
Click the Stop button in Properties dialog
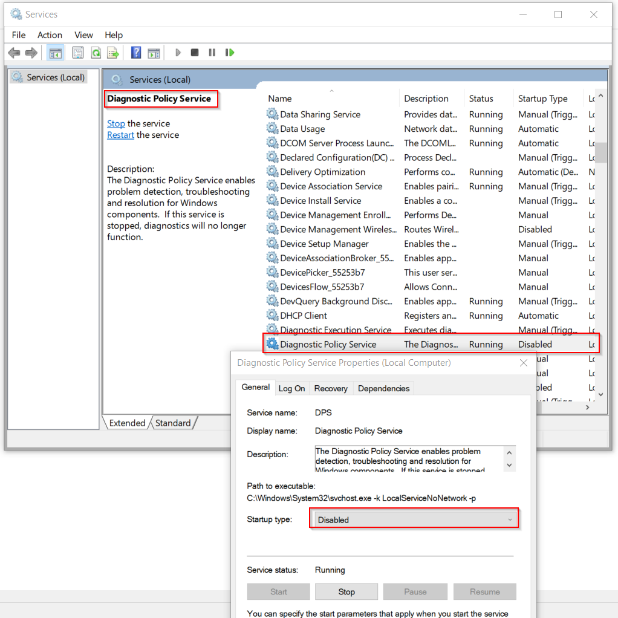click(346, 591)
